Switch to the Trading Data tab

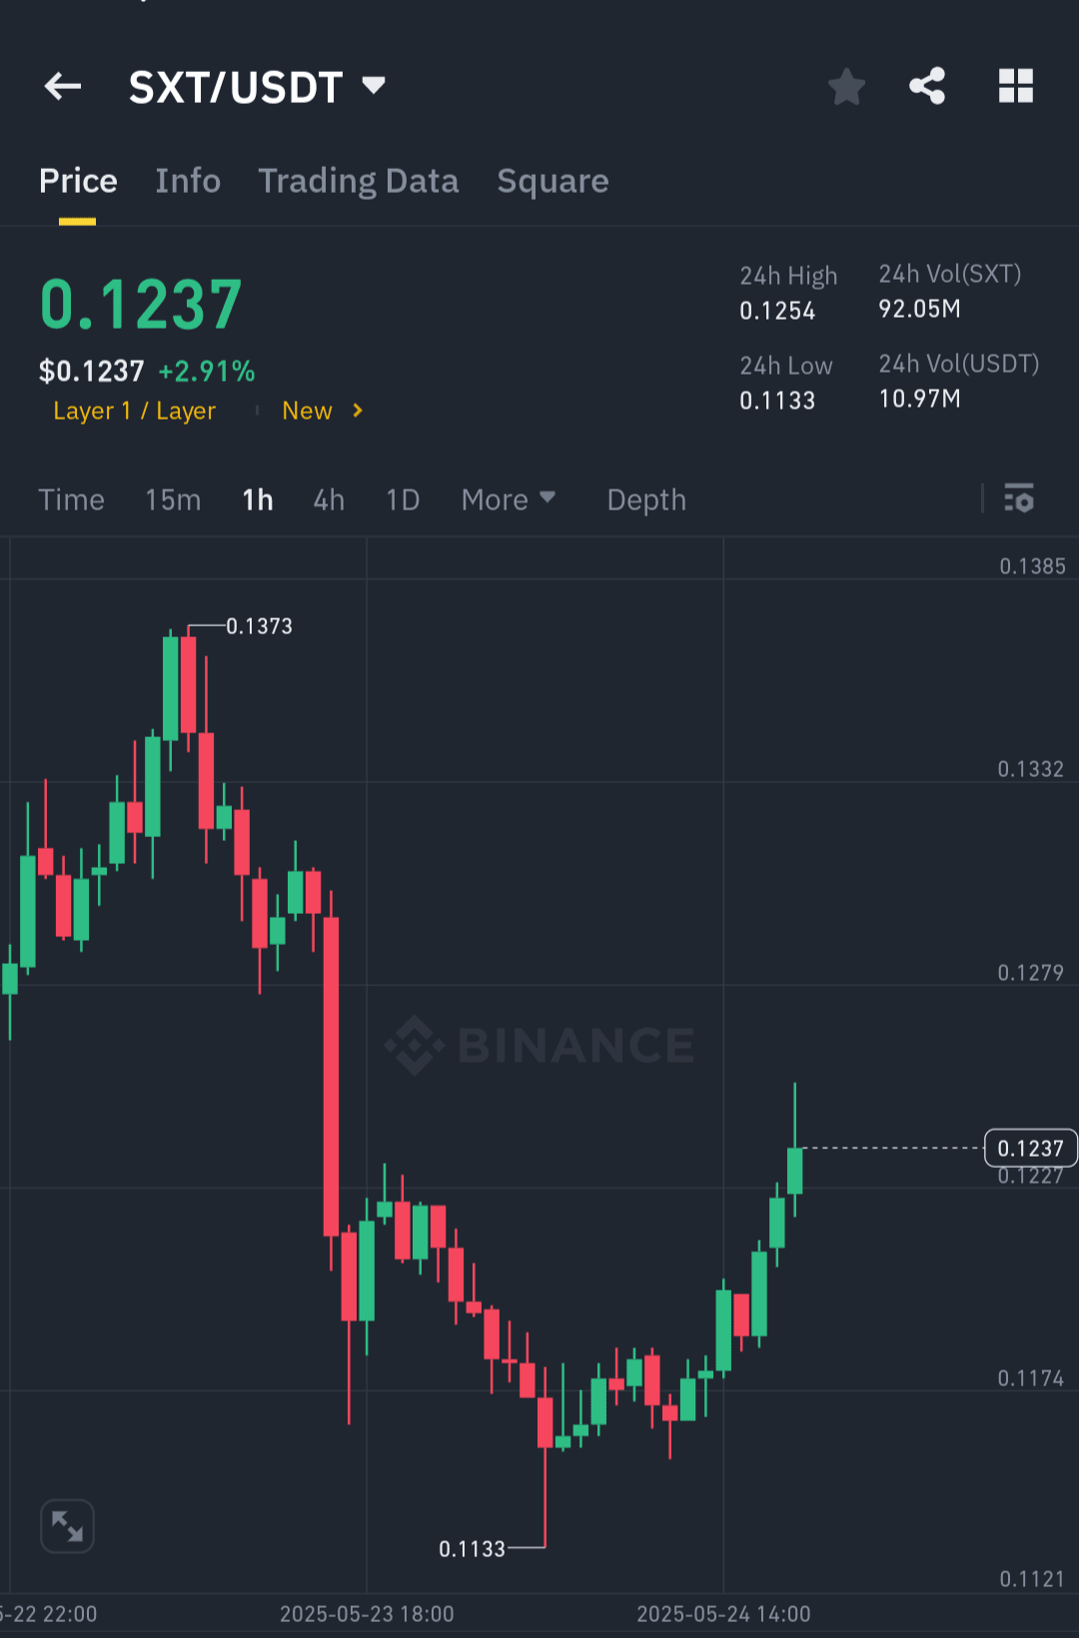point(359,181)
